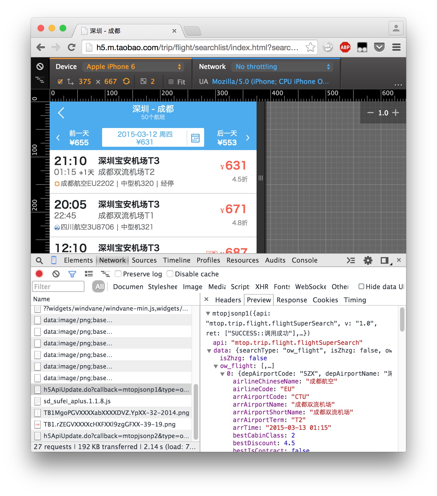Enable the Preserve log checkbox
This screenshot has height=496, width=437.
point(118,274)
